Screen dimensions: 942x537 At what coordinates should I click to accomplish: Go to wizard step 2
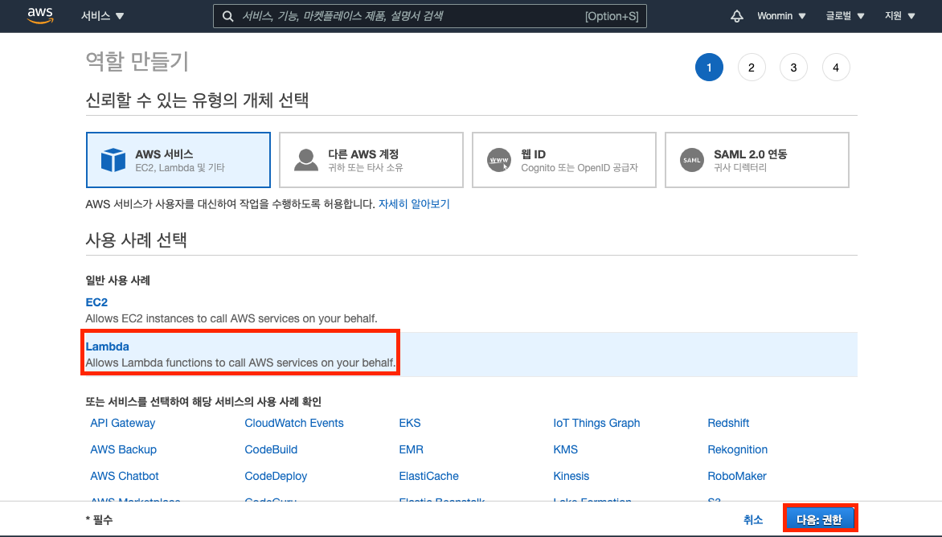[751, 68]
